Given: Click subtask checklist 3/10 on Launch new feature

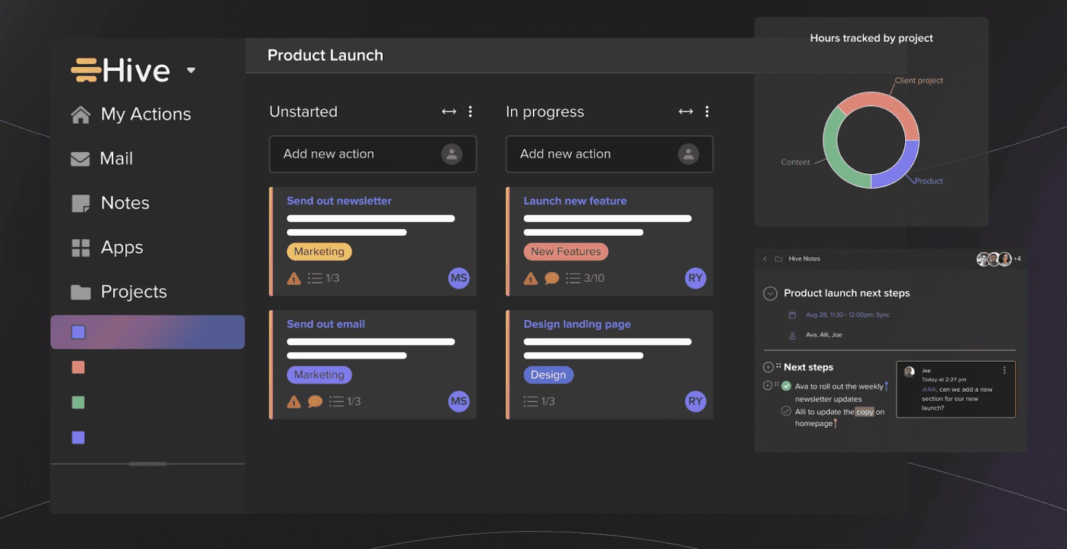Looking at the screenshot, I should pos(586,278).
